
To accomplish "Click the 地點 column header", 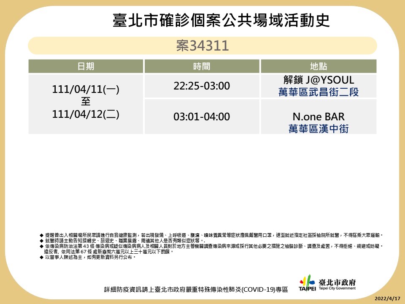I will (x=319, y=66).
